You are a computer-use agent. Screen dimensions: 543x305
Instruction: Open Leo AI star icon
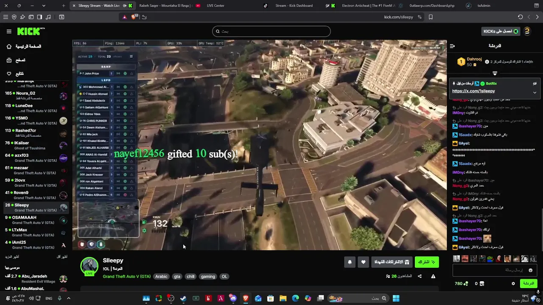pyautogui.click(x=22, y=17)
